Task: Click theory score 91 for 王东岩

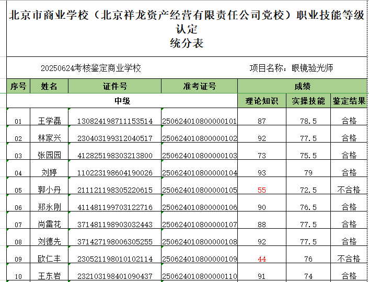Action: [262, 276]
